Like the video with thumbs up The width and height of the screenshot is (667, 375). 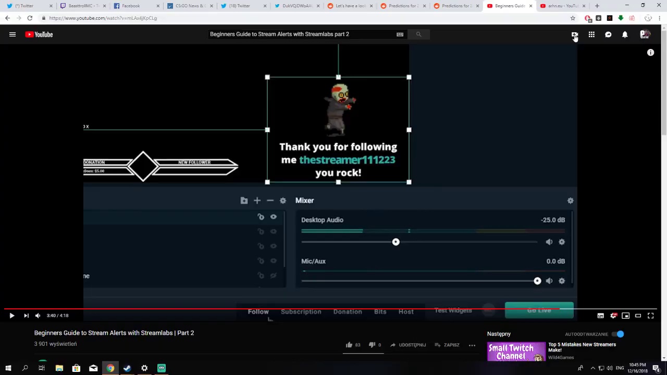[349, 345]
